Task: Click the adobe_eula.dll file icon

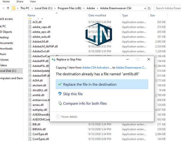Action: 30,37
